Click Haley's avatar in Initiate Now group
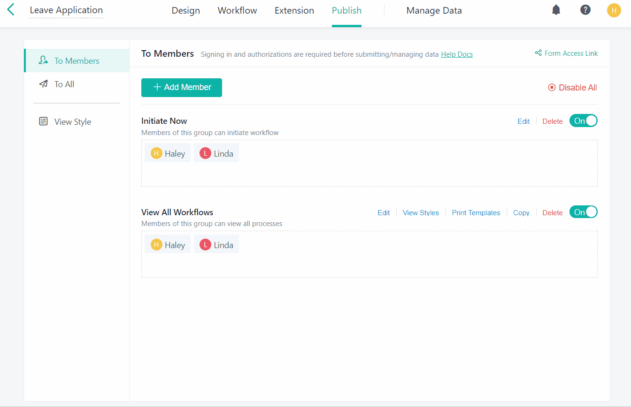Viewport: 631px width, 407px height. pos(156,153)
